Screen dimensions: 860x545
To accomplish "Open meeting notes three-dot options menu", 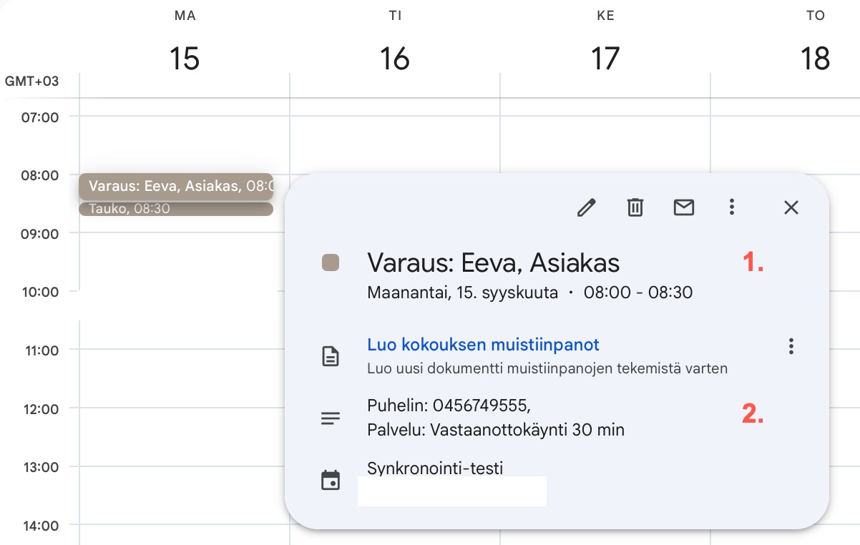I will pos(791,347).
